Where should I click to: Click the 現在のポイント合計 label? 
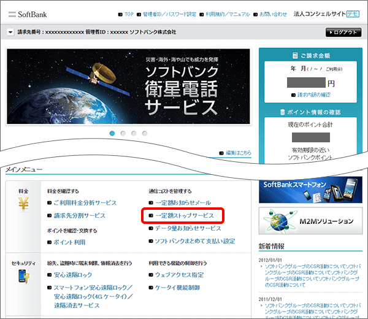[x=310, y=125]
